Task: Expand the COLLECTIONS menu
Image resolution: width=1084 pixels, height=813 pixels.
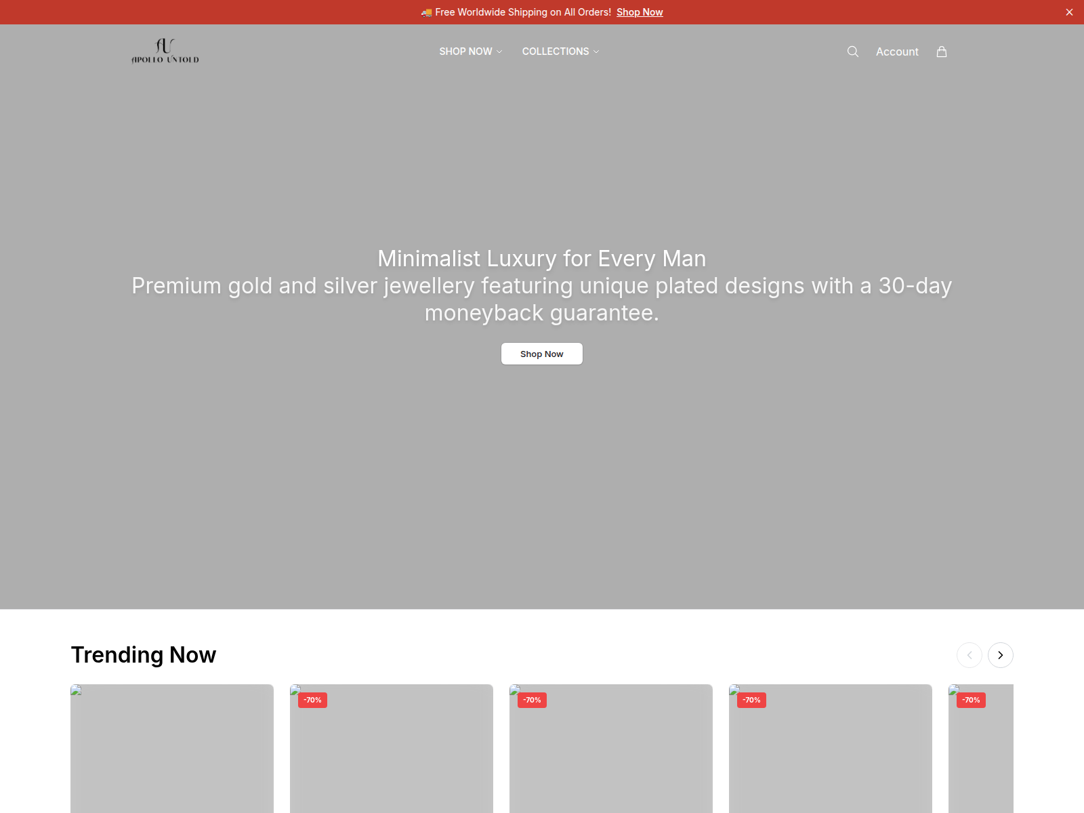Action: click(x=560, y=51)
